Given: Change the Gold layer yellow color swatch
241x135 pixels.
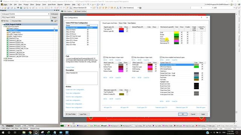Looking at the screenshot, I should pyautogui.click(x=177, y=33).
